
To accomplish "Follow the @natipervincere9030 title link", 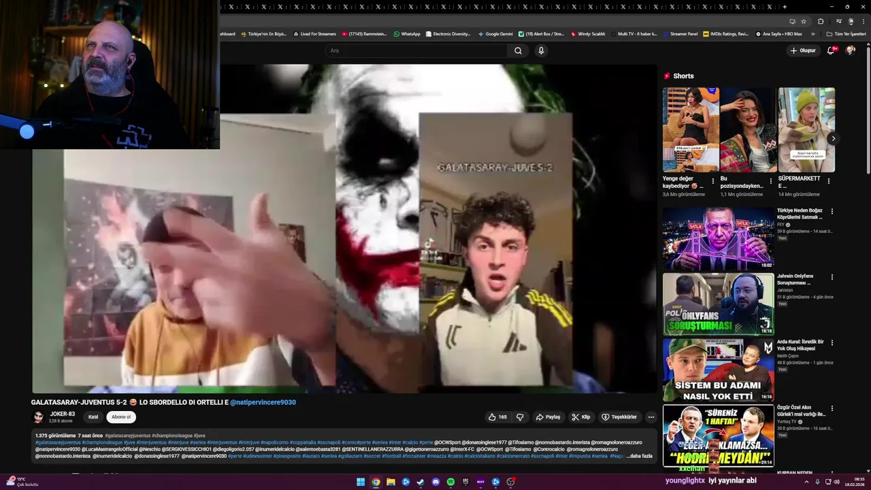I will pyautogui.click(x=263, y=402).
